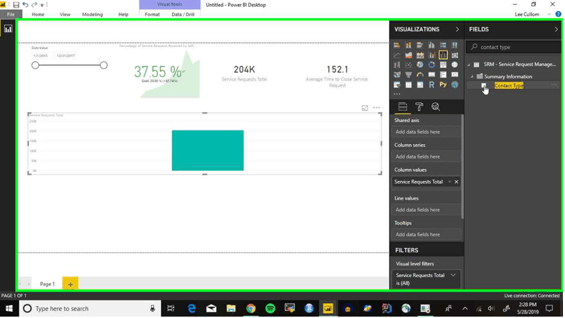Select the Line and clustered column chart

point(443,55)
